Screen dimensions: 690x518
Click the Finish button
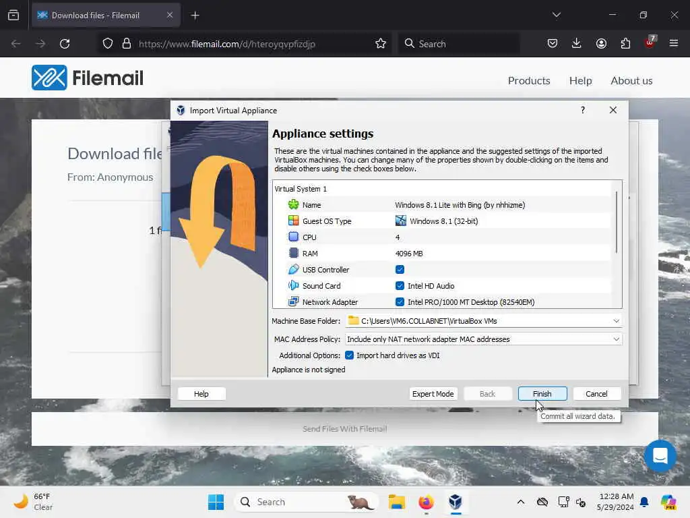542,393
